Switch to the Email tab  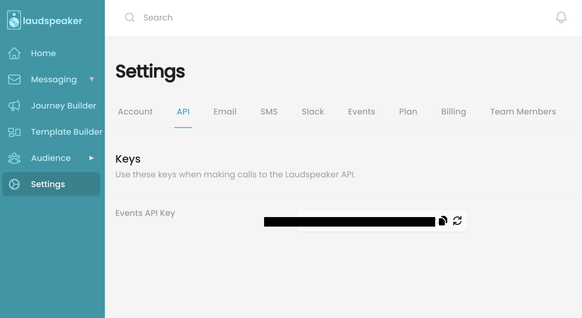pos(225,111)
